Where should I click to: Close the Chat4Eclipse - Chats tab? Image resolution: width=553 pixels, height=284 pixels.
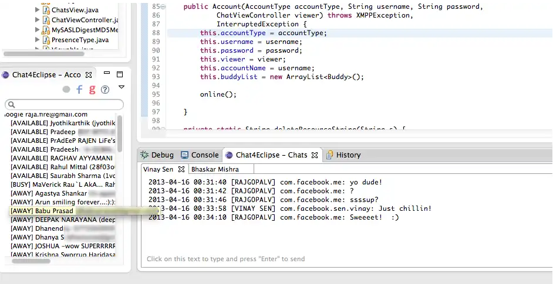pos(315,155)
